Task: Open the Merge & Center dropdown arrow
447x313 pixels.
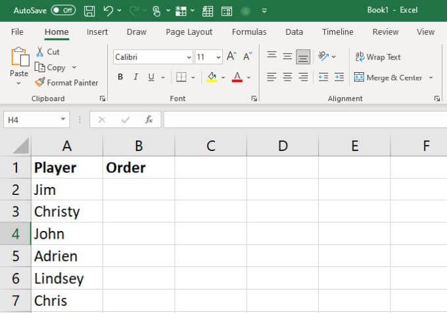Action: point(431,77)
